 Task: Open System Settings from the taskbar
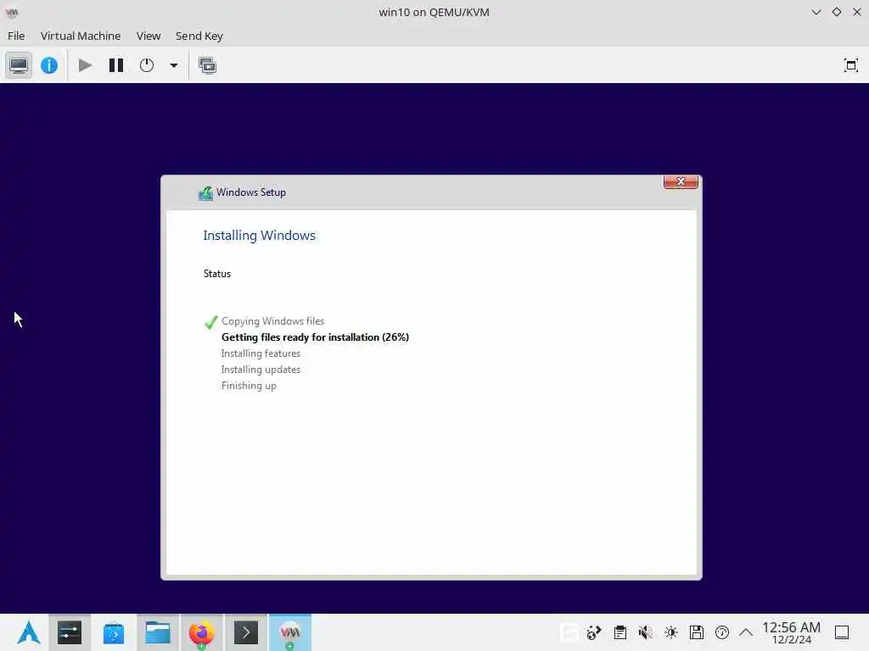pos(70,632)
